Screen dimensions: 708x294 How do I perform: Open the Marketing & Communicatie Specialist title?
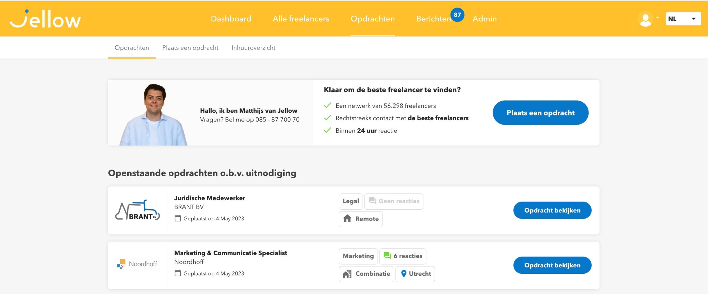[230, 253]
